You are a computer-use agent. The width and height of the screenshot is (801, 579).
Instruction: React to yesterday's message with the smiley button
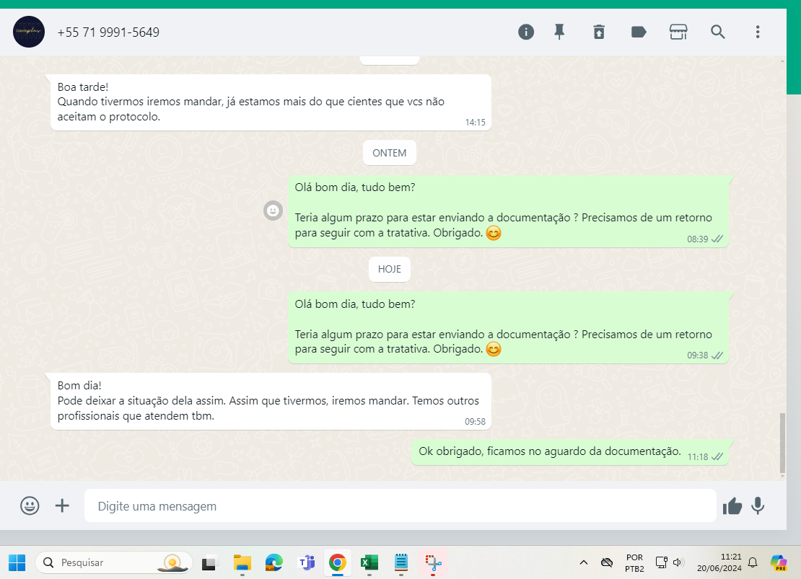click(x=273, y=211)
